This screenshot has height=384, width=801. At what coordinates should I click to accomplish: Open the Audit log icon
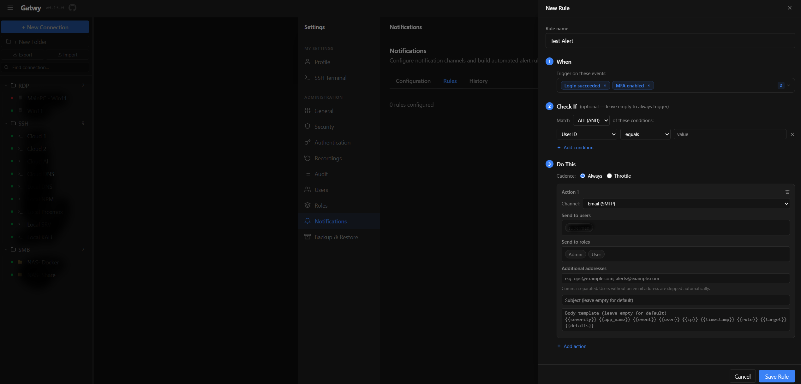click(x=308, y=174)
